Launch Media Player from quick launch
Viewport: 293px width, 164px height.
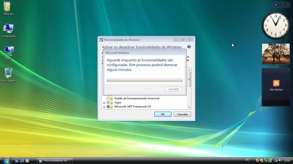[27, 160]
